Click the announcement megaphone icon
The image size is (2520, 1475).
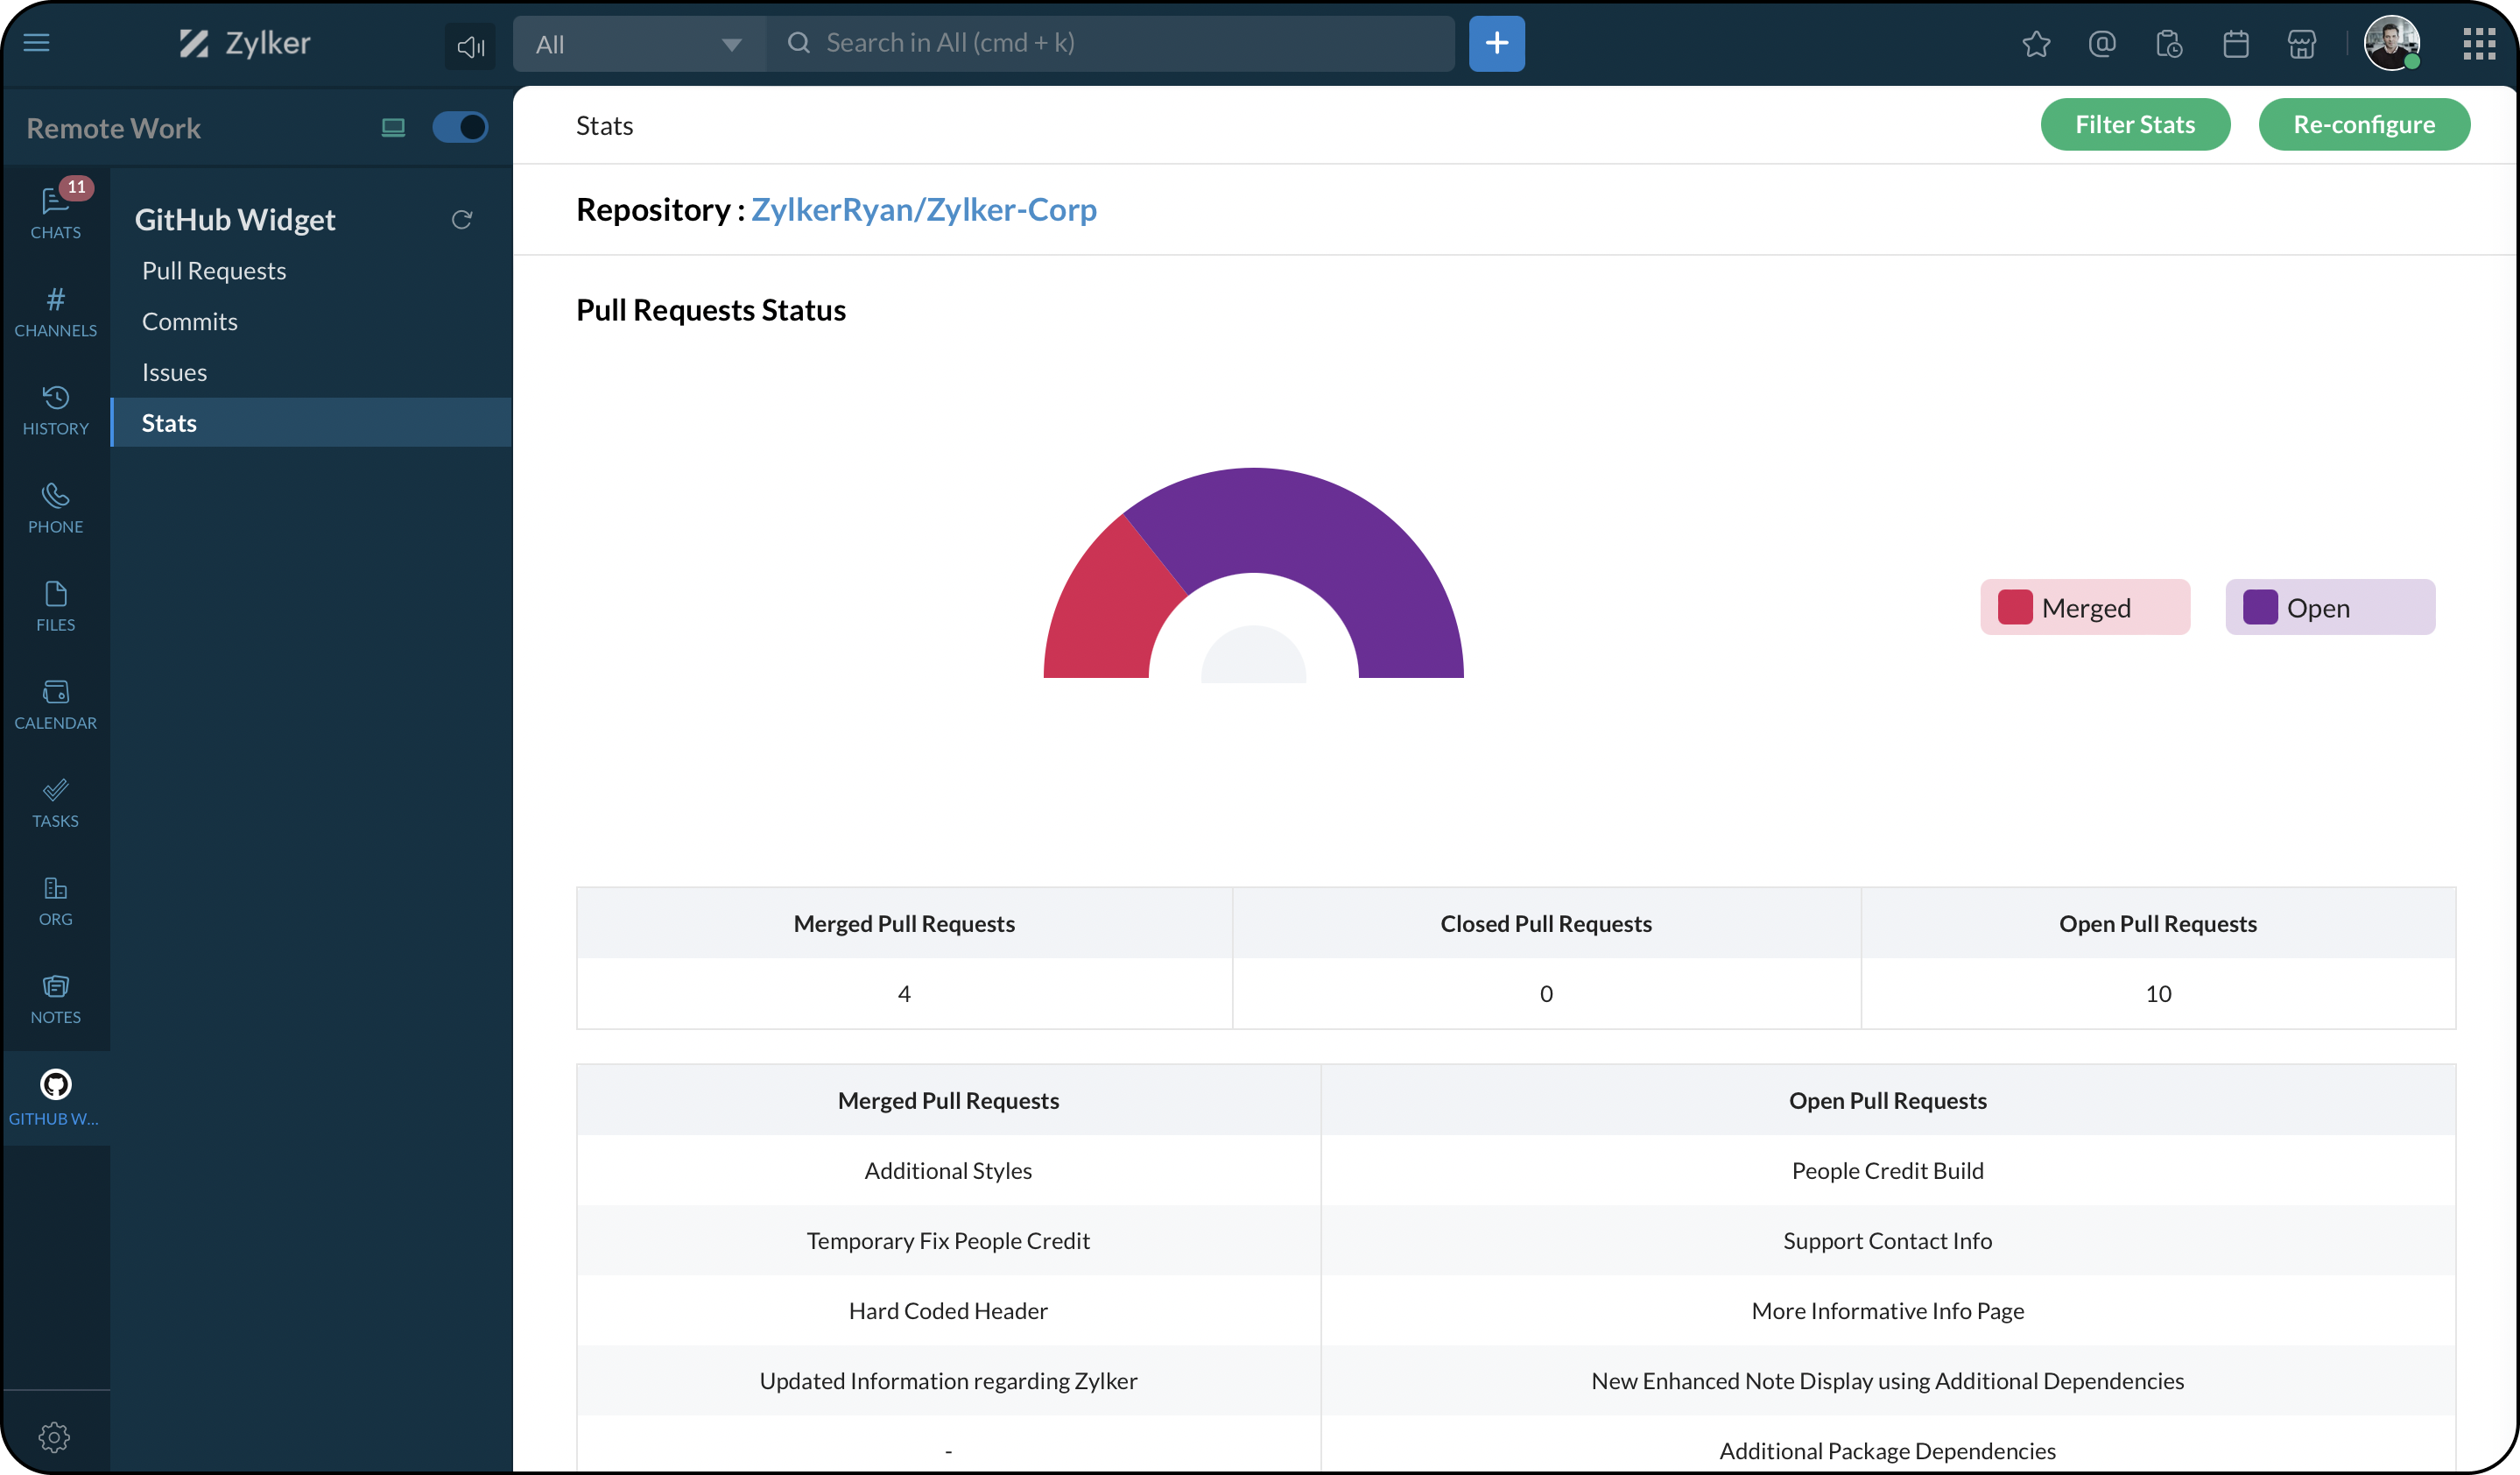(x=470, y=46)
